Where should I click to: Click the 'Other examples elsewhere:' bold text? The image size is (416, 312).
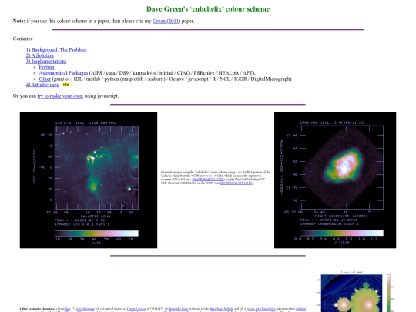pos(38,309)
